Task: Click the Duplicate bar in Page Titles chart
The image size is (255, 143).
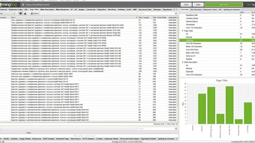Action: [202, 109]
